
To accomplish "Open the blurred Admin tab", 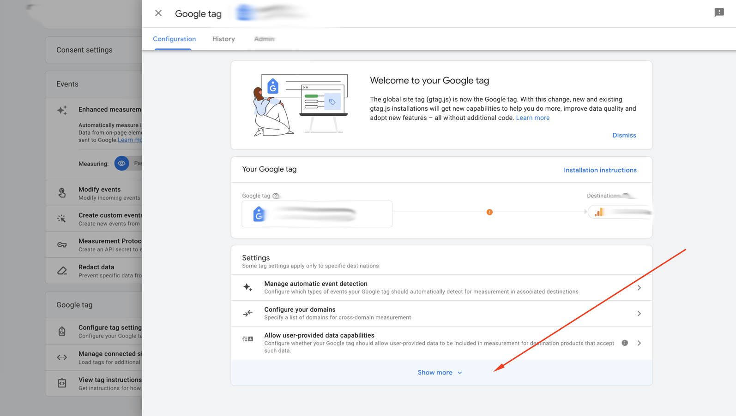I will point(264,39).
